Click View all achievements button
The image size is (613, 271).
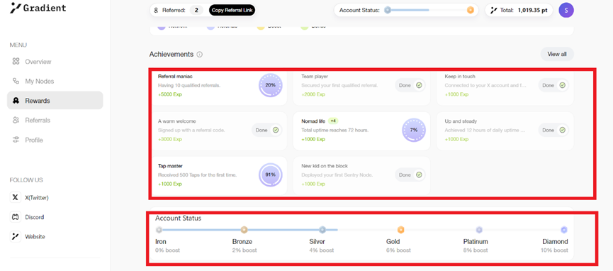[557, 54]
